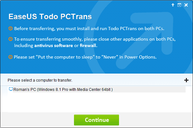Click the warning icon beside 'Before transferring'
193x128 pixels.
[11, 28]
